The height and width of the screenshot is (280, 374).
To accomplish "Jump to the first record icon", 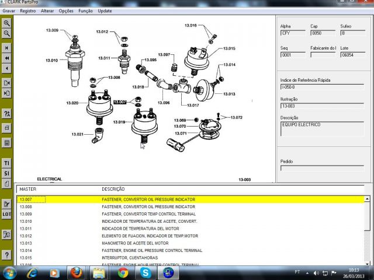I will coord(6,48).
